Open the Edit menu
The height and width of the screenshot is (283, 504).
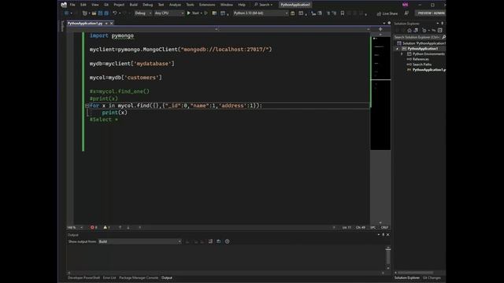pos(83,5)
